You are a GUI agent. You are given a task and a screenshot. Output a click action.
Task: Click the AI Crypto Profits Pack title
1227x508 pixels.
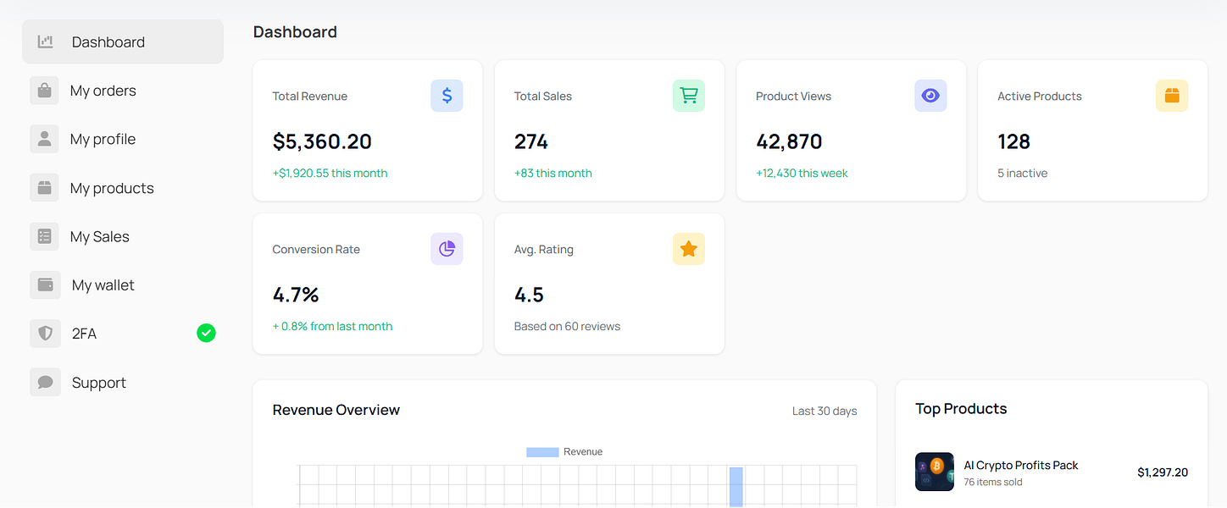pyautogui.click(x=1021, y=465)
